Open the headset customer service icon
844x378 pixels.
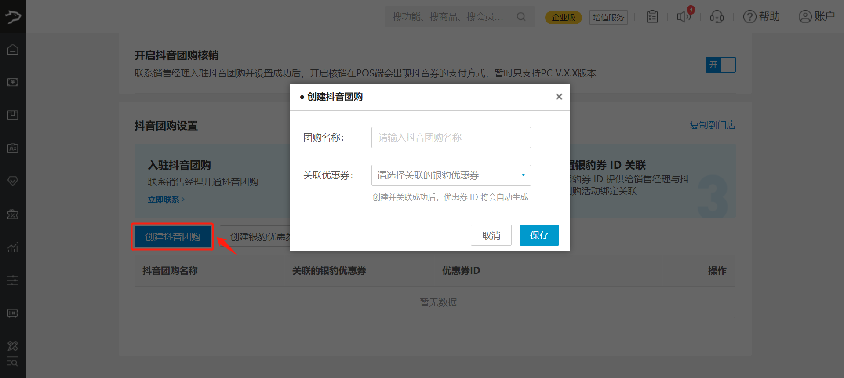point(717,17)
